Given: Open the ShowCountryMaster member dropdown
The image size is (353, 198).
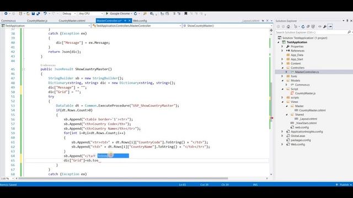Looking at the screenshot, I should click(271, 26).
